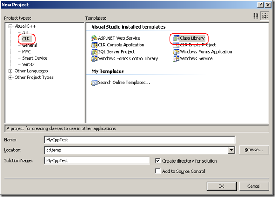275x197 pixels.
Task: Click the Browse... button
Action: pos(254,150)
